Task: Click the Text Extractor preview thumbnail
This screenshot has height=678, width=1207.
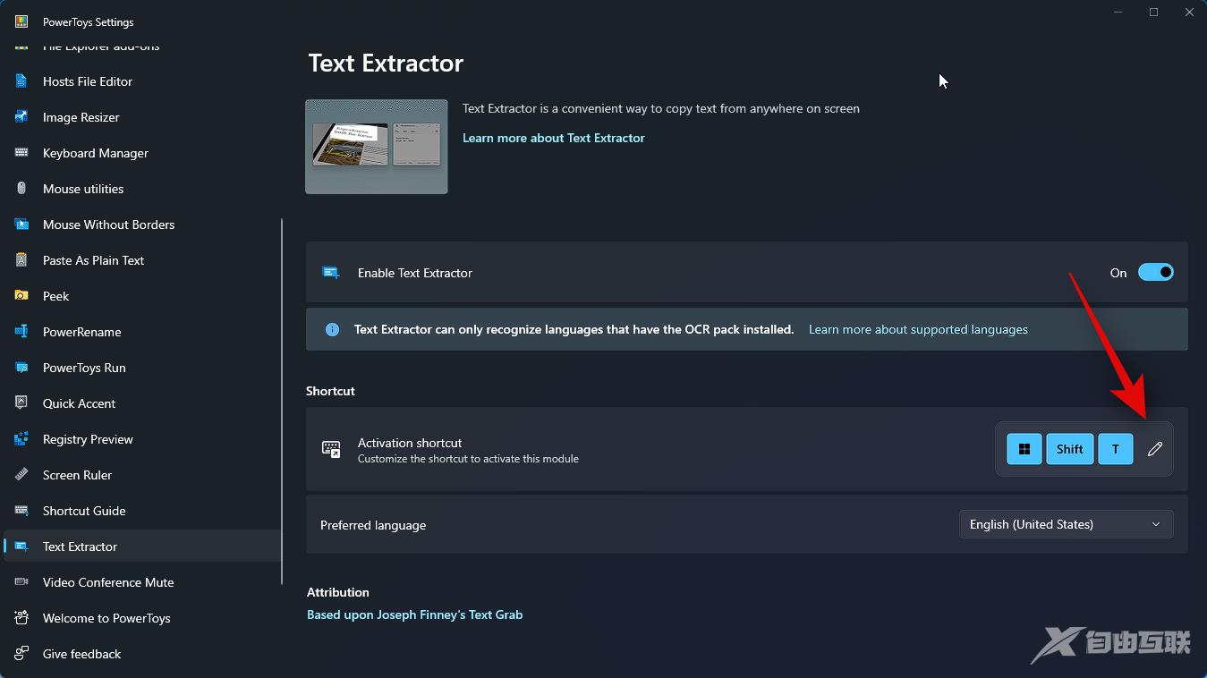Action: [377, 147]
